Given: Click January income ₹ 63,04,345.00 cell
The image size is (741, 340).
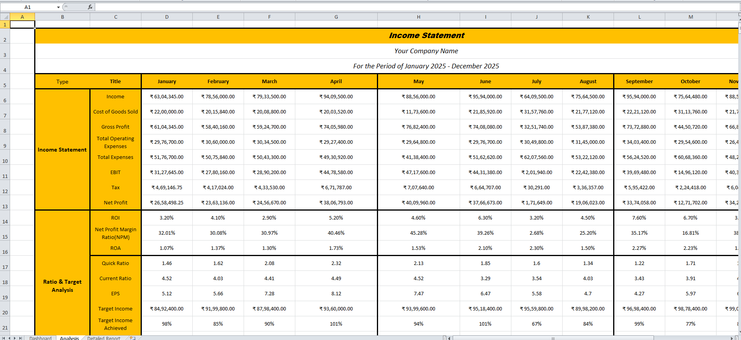Looking at the screenshot, I should point(167,96).
